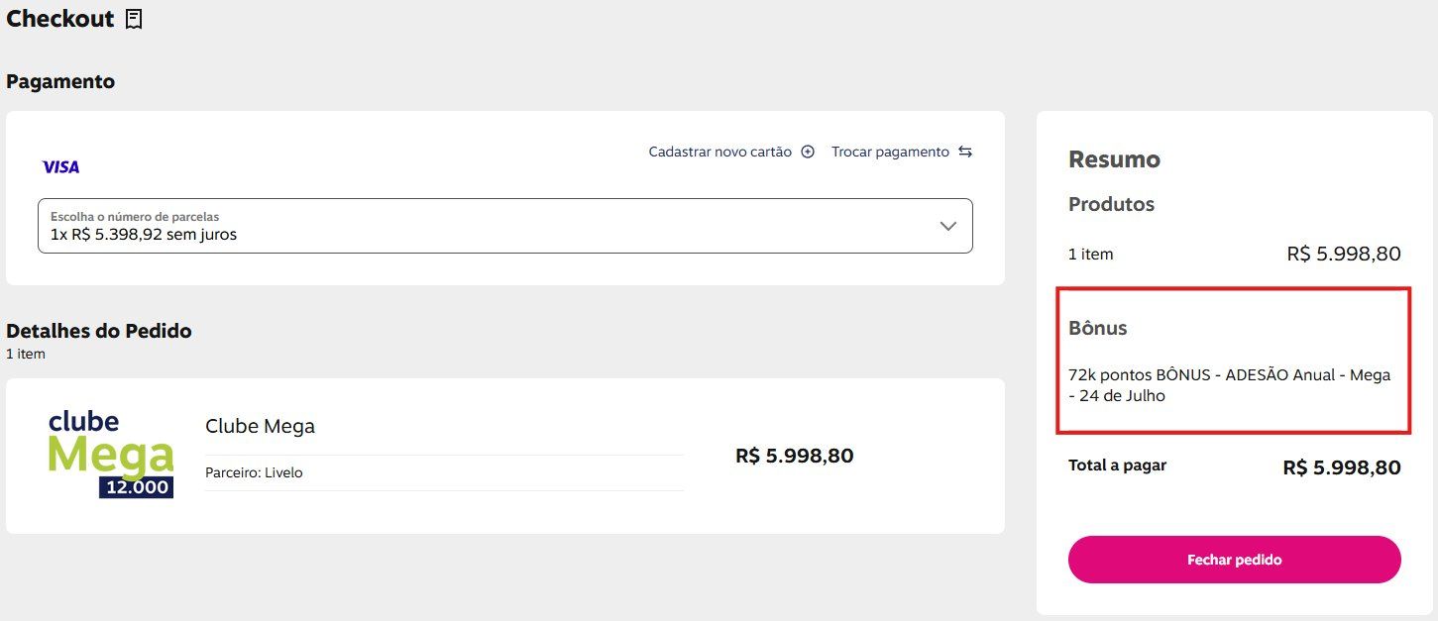Open the installments chevron arrow
Viewport: 1438px width, 621px height.
(x=947, y=226)
